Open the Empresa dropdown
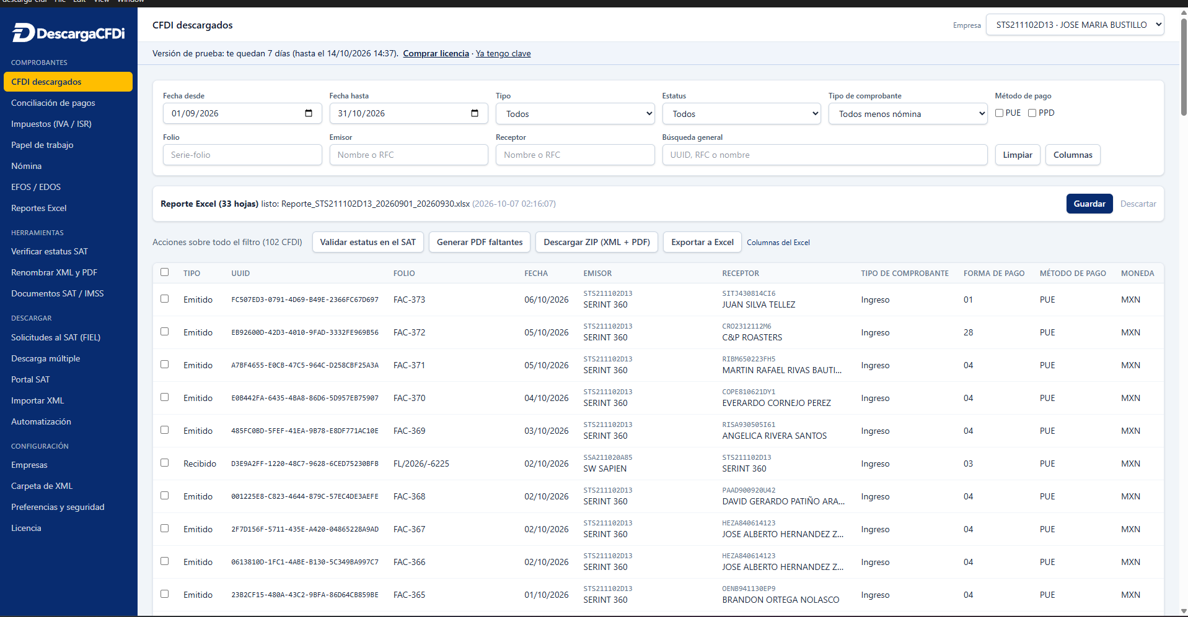1188x617 pixels. pyautogui.click(x=1075, y=25)
